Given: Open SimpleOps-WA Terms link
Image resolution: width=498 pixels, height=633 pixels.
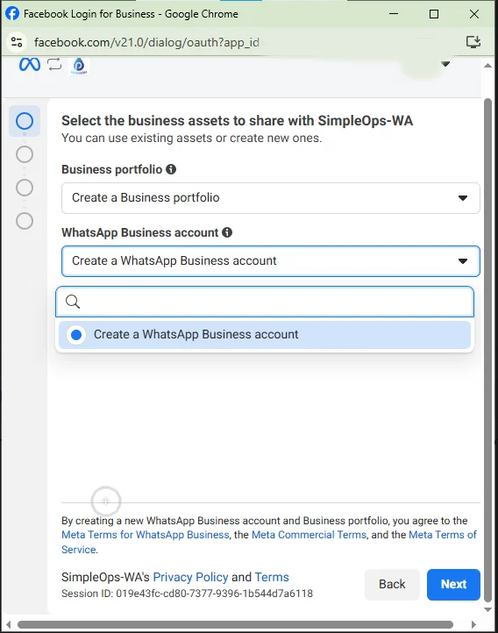Looking at the screenshot, I should pos(272,577).
